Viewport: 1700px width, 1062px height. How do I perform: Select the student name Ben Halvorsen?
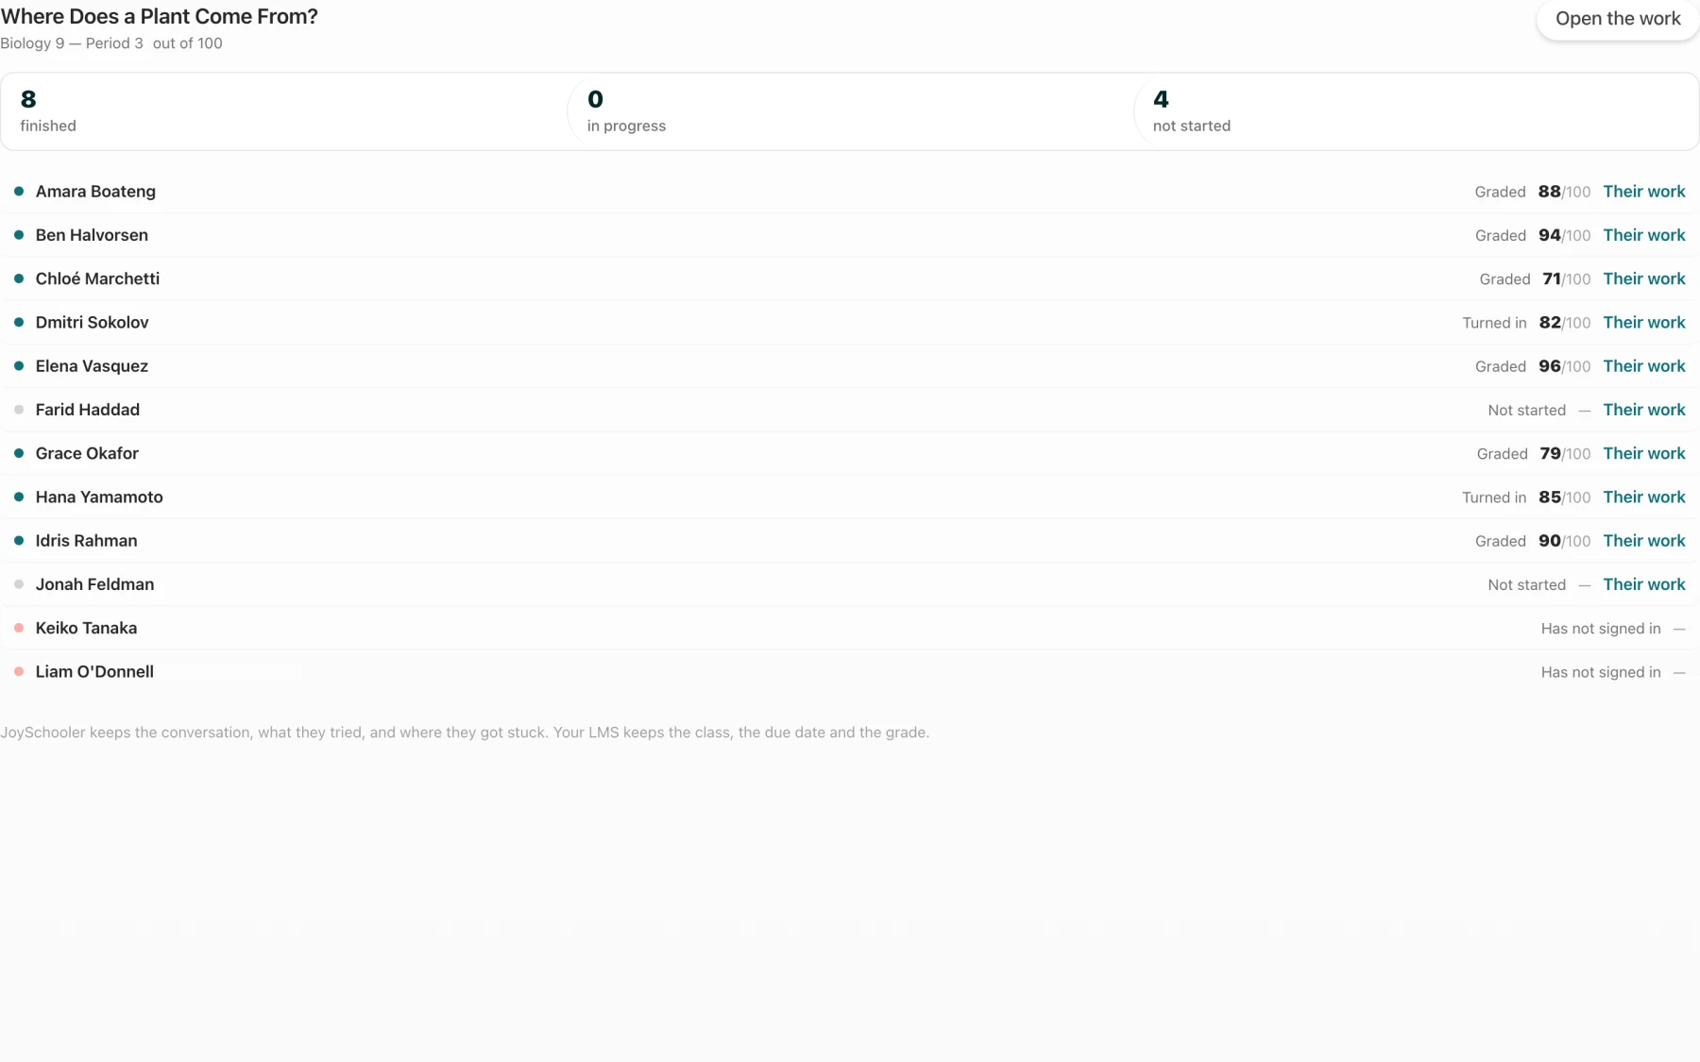(x=92, y=235)
